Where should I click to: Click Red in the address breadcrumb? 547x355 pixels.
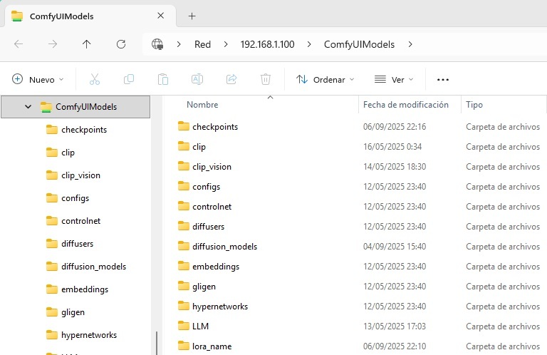pos(202,44)
